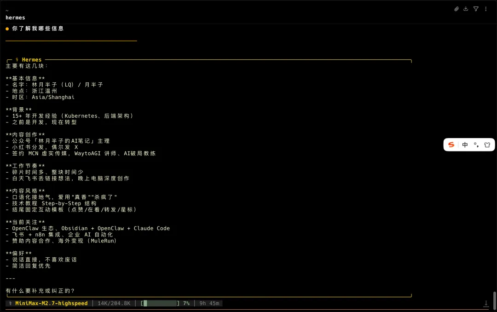Open the filter funnel icon
The image size is (497, 312).
(476, 9)
